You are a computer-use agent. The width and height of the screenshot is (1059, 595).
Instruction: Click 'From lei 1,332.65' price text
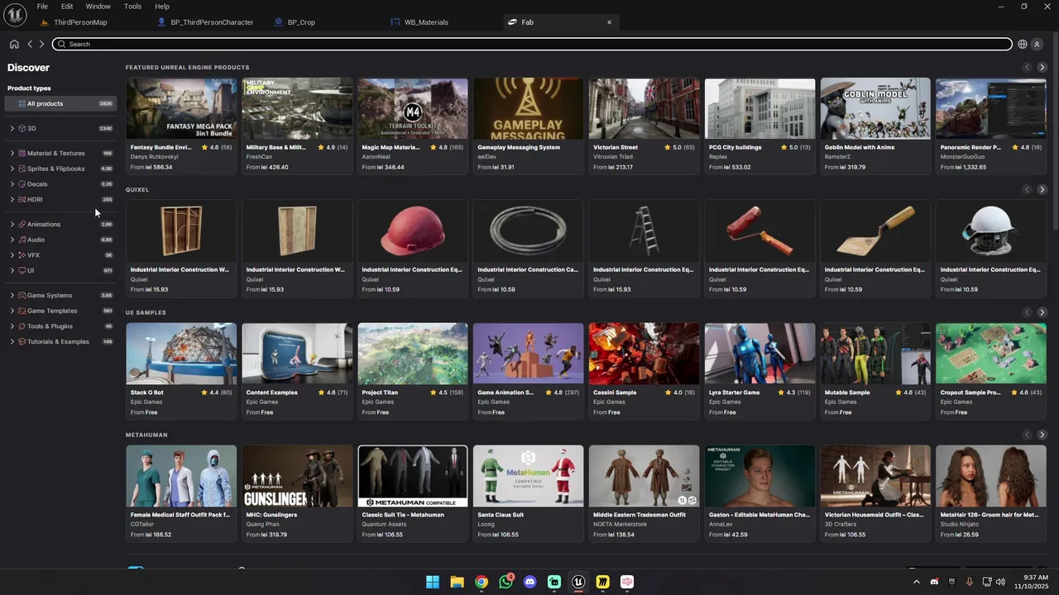click(963, 167)
